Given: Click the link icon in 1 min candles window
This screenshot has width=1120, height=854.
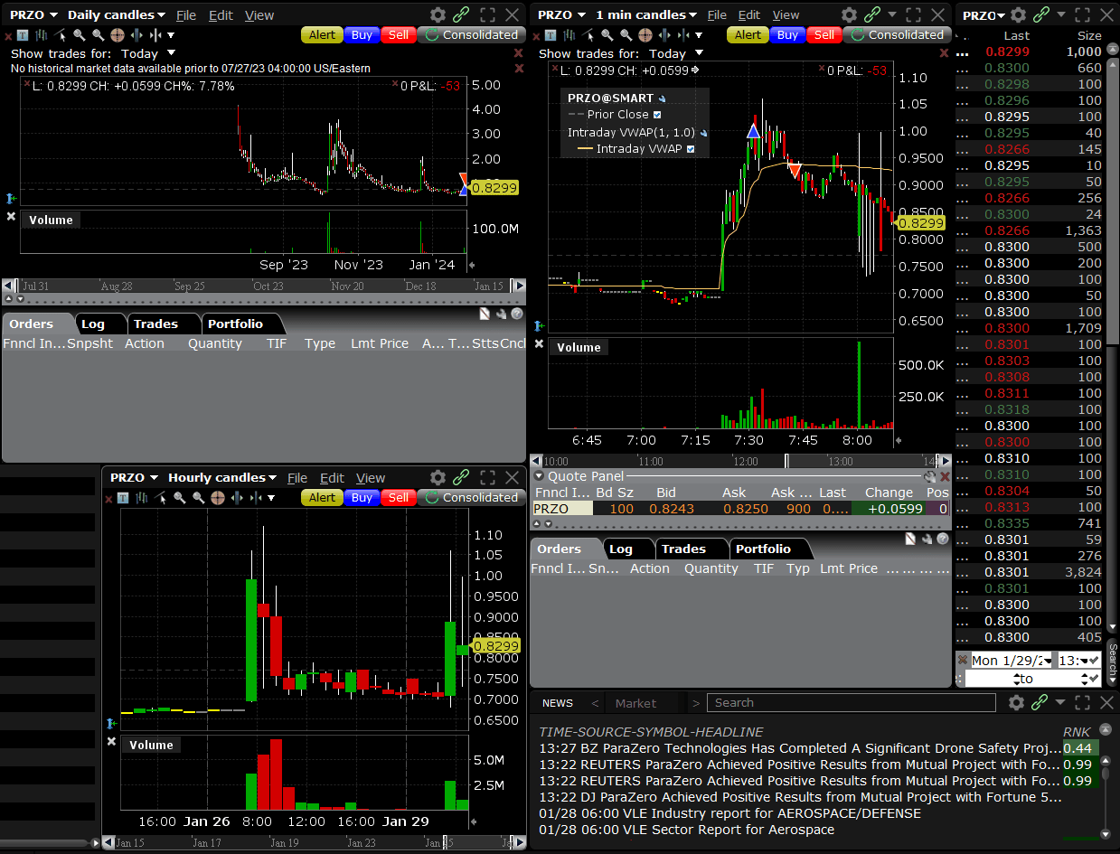Looking at the screenshot, I should coord(873,14).
